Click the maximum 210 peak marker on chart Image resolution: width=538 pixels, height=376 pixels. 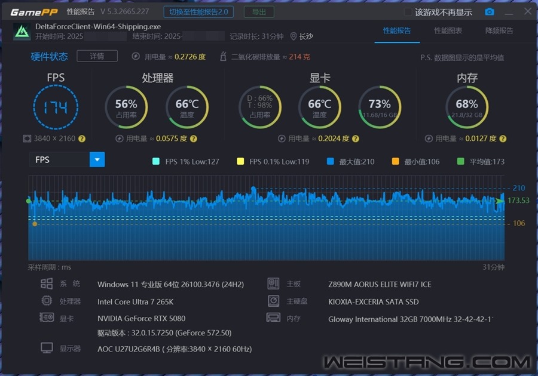pyautogui.click(x=253, y=189)
